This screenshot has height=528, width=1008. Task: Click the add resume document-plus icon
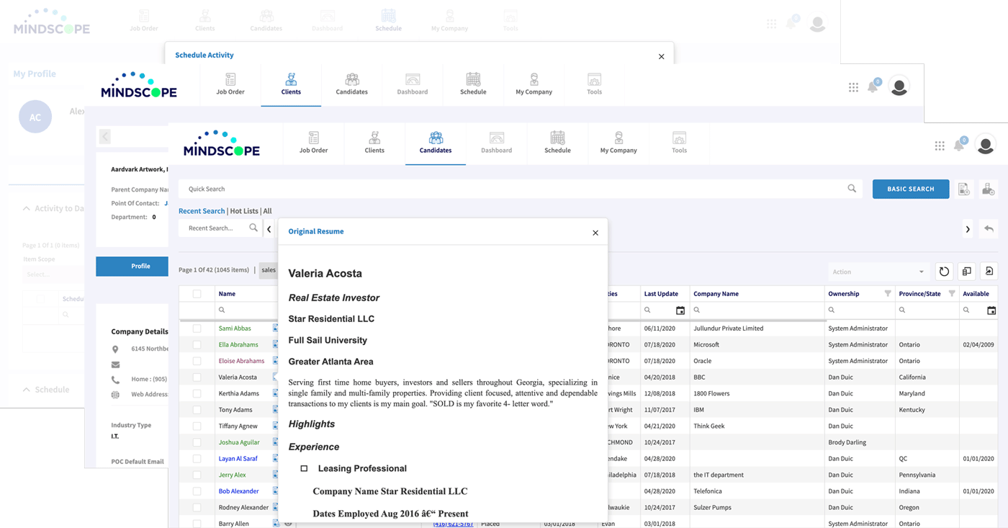tap(964, 189)
